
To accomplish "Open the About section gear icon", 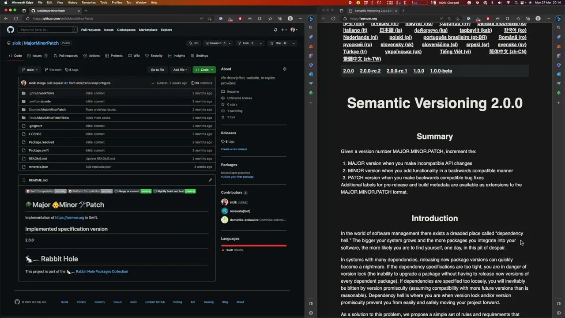I will click(285, 69).
